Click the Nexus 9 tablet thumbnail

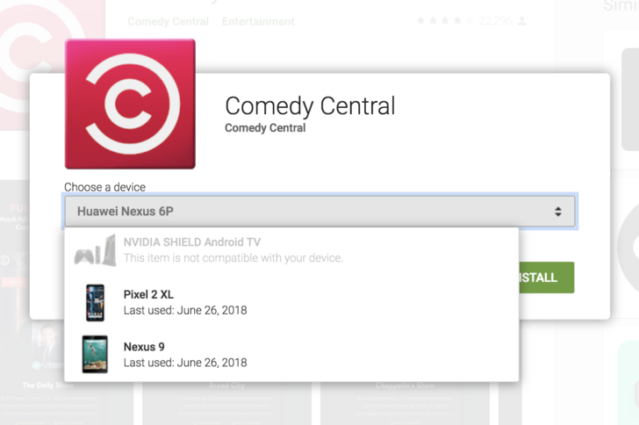[95, 355]
